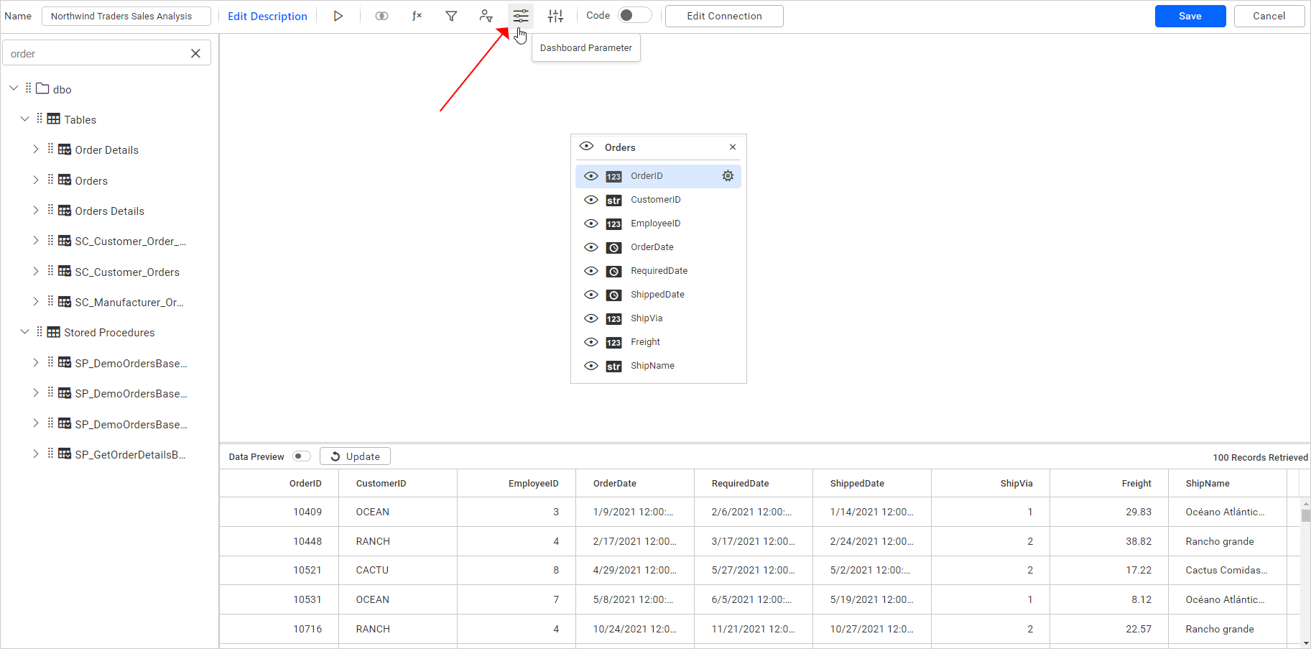Viewport: 1311px width, 649px height.
Task: Collapse the Stored Procedures section
Action: (26, 331)
